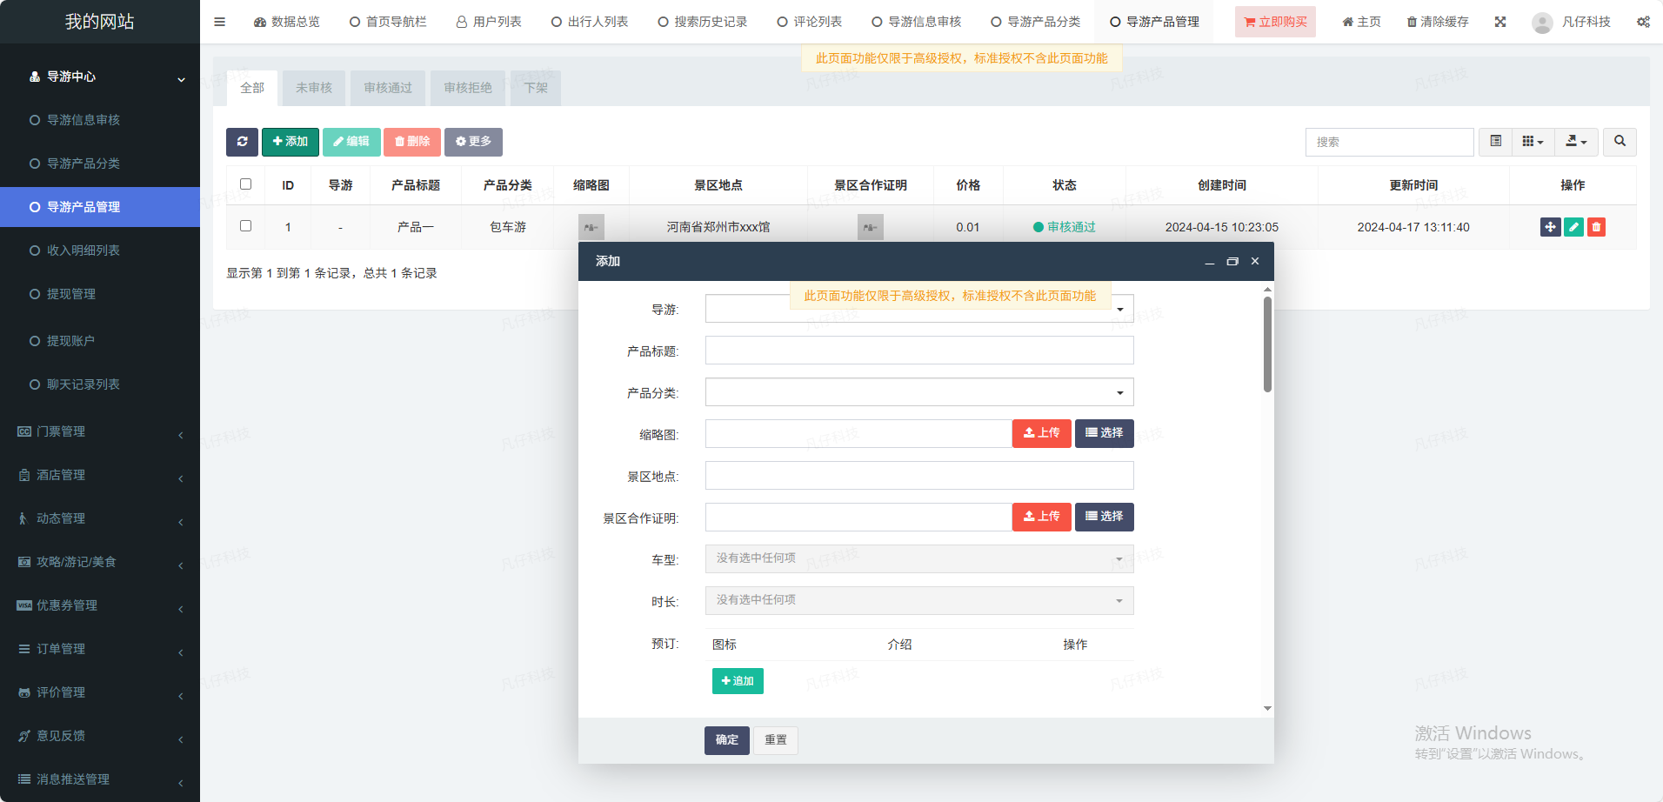Click the magnifier search icon button

pos(1620,142)
